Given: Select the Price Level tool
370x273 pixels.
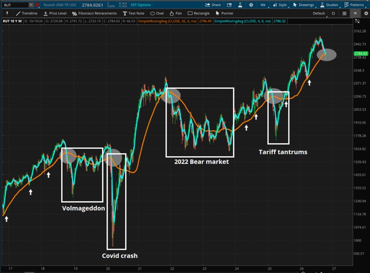Looking at the screenshot, I should pyautogui.click(x=55, y=13).
